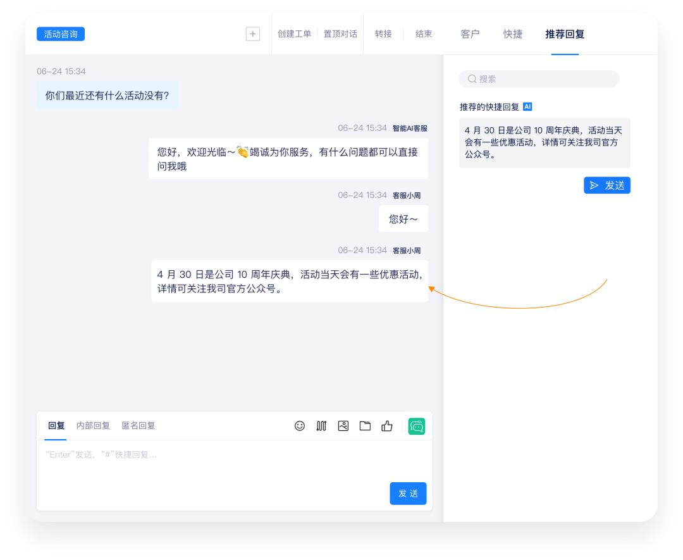Open the emoji picker in the reply toolbar
The width and height of the screenshot is (683, 560).
pos(300,426)
